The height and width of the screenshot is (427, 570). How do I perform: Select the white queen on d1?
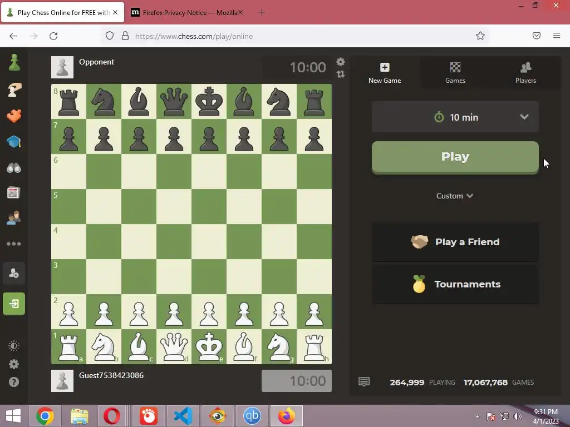pyautogui.click(x=174, y=347)
